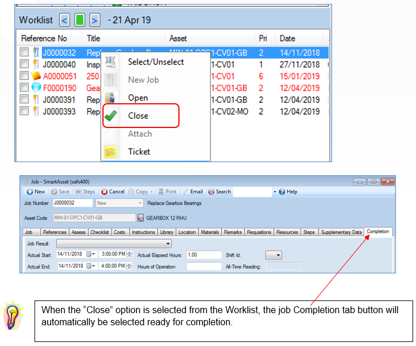This screenshot has height=346, width=416.
Task: Select reference number J0000040 in worklist
Action: pyautogui.click(x=59, y=65)
